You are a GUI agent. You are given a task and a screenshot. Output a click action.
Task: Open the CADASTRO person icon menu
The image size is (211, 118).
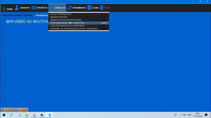(22, 8)
